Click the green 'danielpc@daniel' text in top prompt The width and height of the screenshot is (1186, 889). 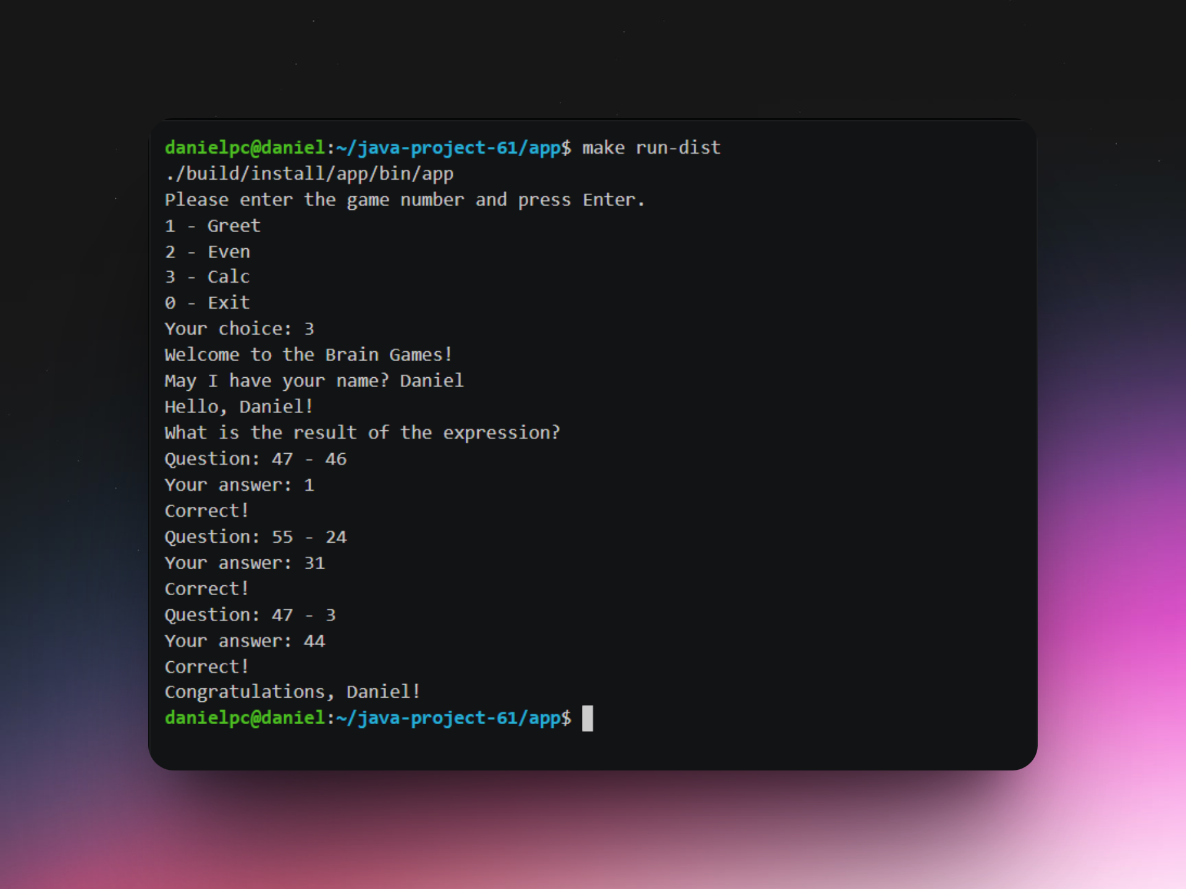pos(245,148)
